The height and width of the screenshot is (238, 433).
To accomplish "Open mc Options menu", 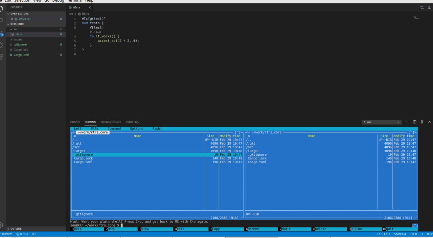I will point(137,128).
